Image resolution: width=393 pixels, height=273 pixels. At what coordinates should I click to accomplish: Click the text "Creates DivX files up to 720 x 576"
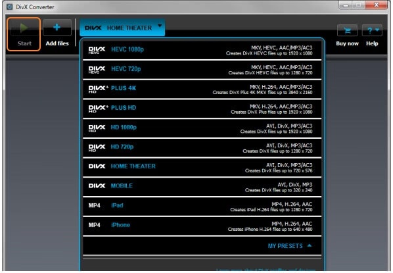tap(279, 170)
